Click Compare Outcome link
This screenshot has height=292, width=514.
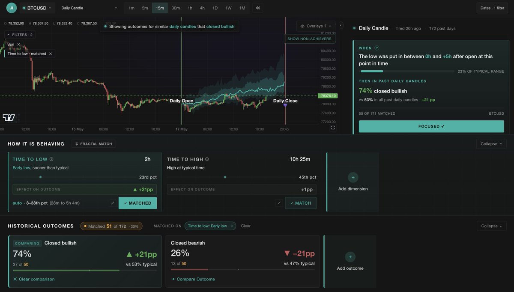click(x=193, y=279)
